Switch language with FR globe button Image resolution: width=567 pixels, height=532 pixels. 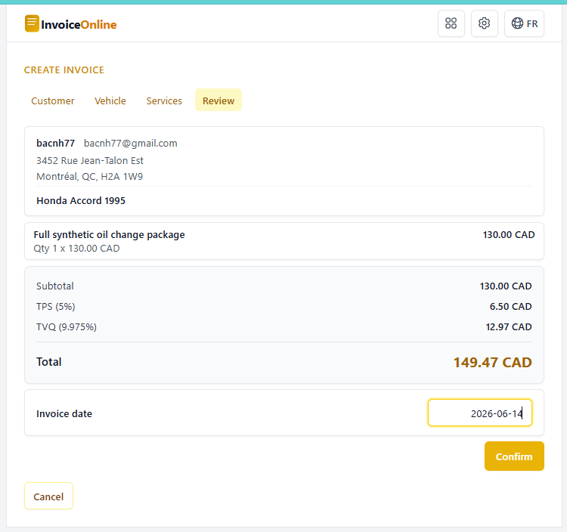(x=524, y=23)
